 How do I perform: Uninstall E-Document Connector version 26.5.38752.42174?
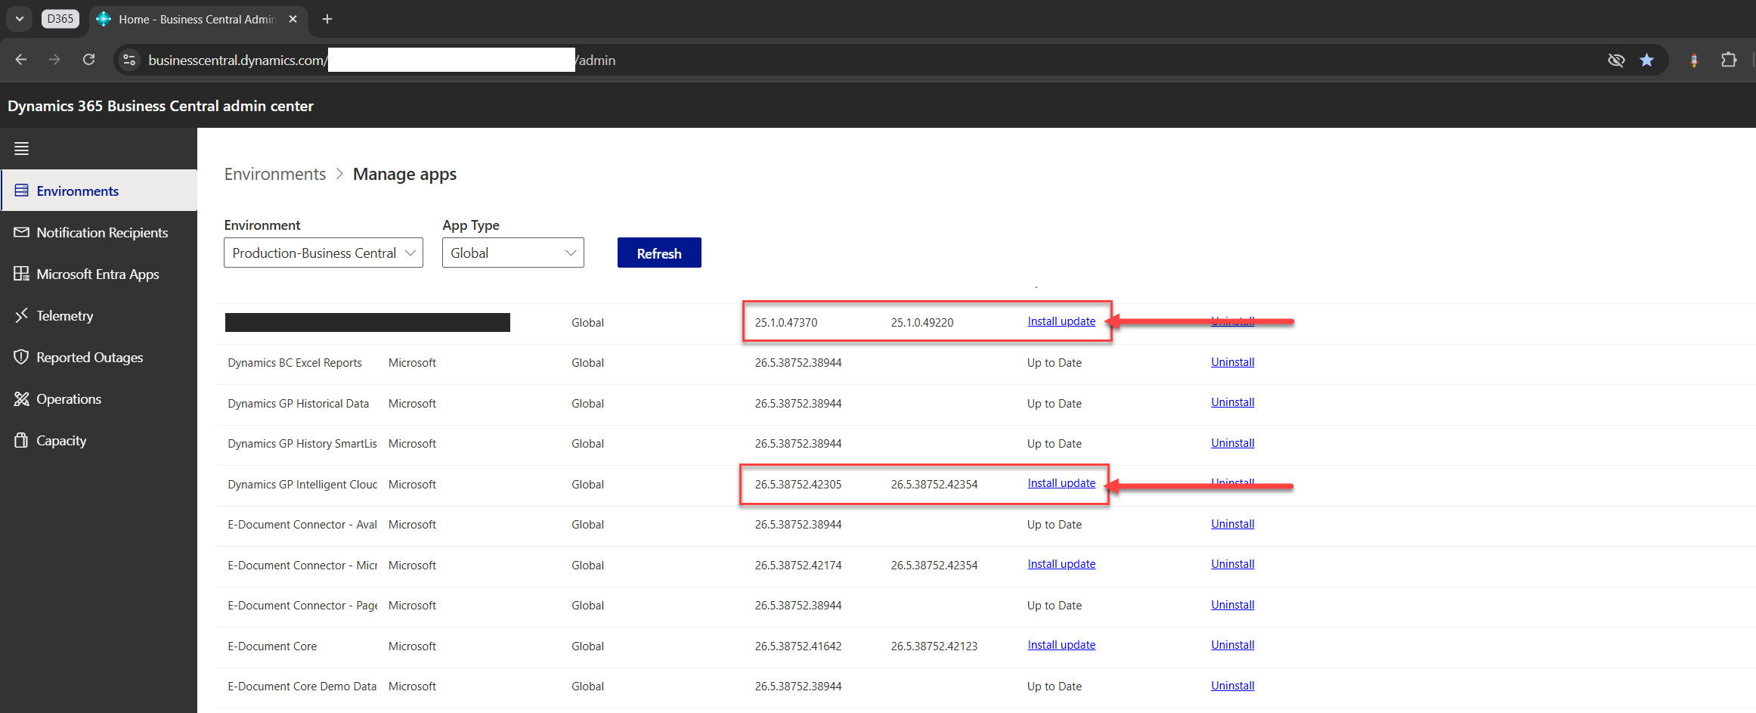[x=1232, y=564]
